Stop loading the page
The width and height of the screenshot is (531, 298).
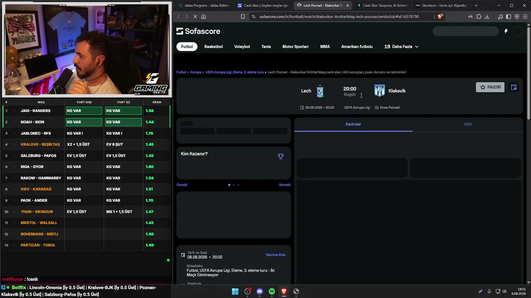click(x=195, y=17)
